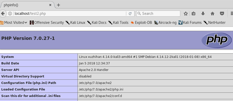Open the Kali Linux bookmark
The image size is (233, 101).
(75, 23)
